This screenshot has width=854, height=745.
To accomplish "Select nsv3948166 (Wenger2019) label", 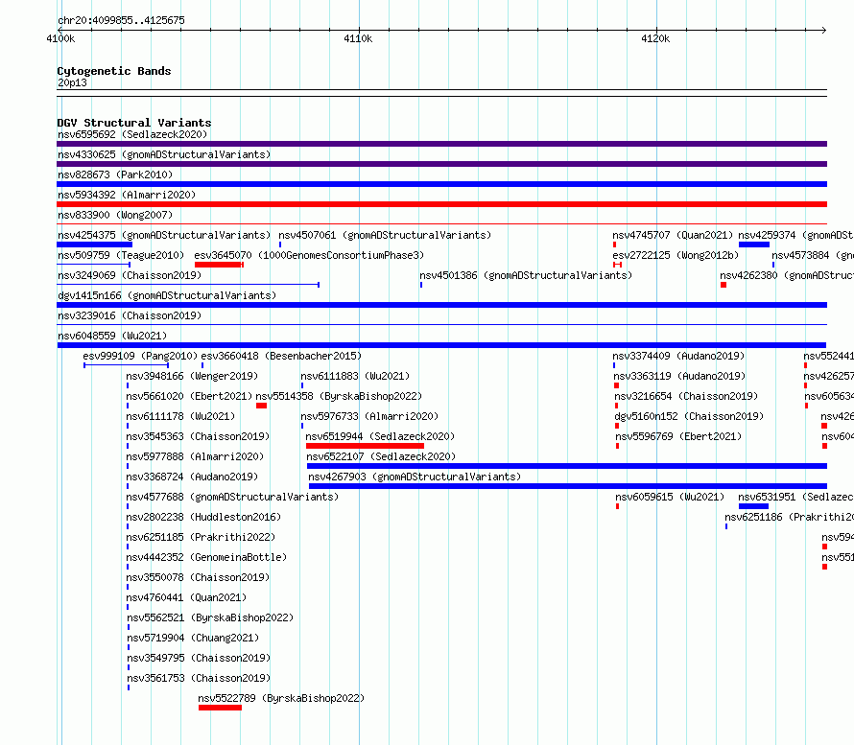I will pos(192,376).
